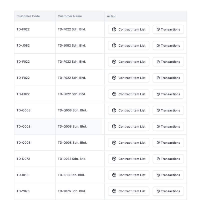Click box icon in TD-D072 row
Screen dimensions: 200x200
pyautogui.click(x=114, y=159)
